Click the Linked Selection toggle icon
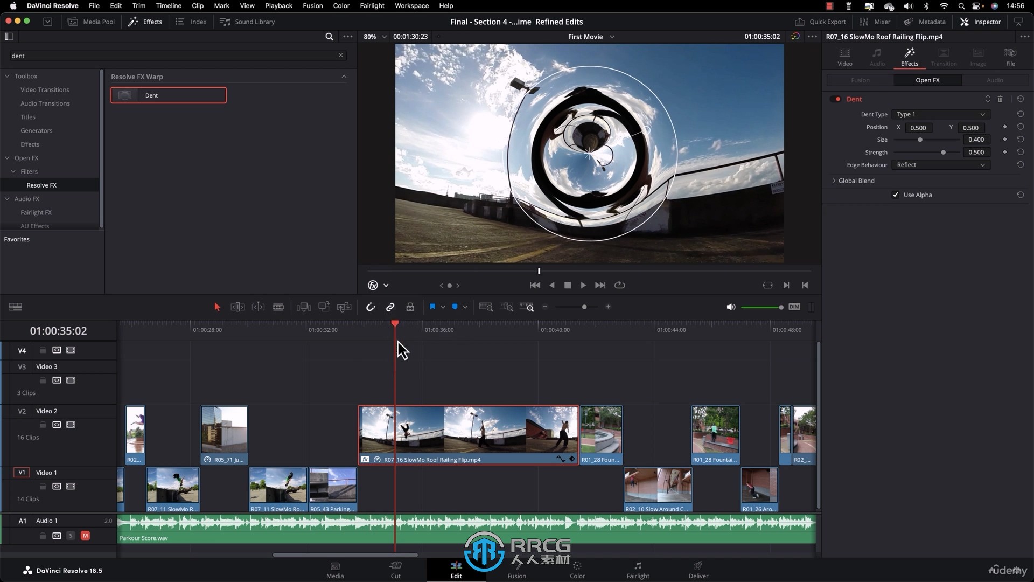Screen dimensions: 1034x582 (389, 307)
